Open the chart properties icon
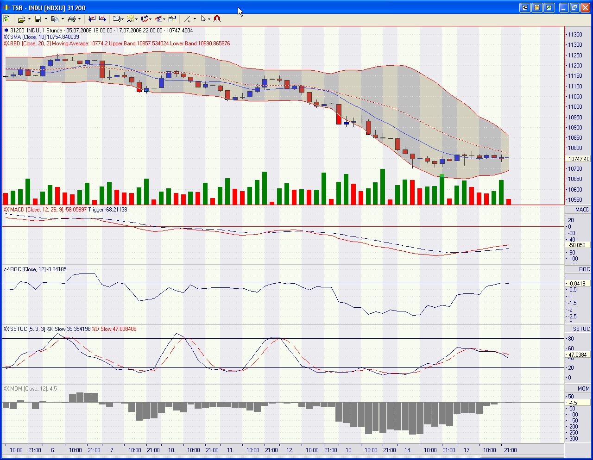This screenshot has height=460, width=593. point(172,19)
